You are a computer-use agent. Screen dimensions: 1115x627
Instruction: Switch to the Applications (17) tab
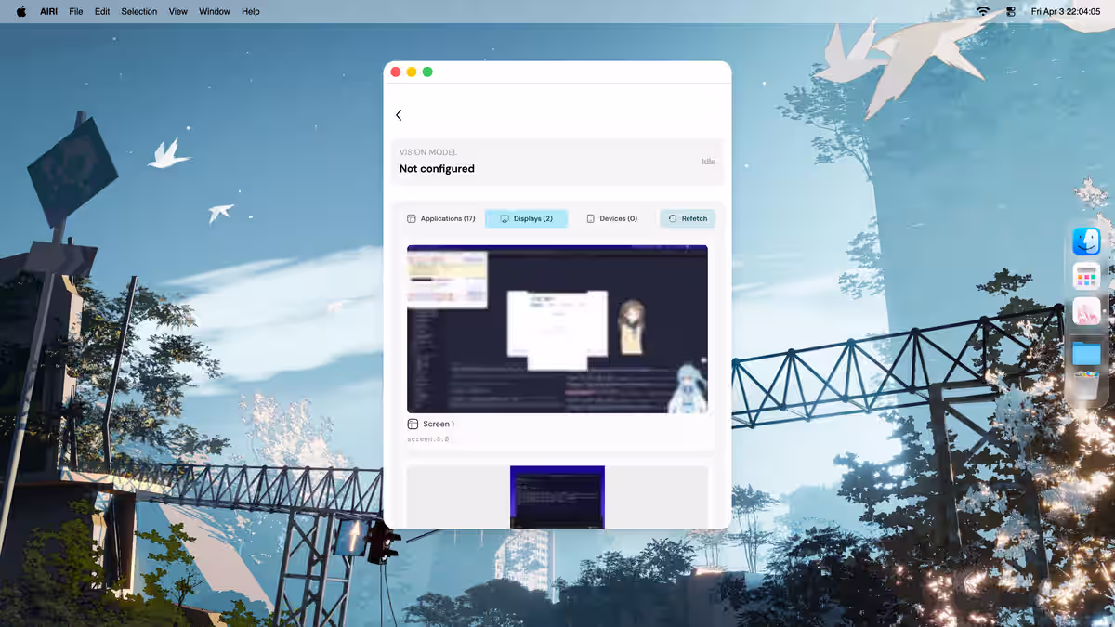coord(441,218)
